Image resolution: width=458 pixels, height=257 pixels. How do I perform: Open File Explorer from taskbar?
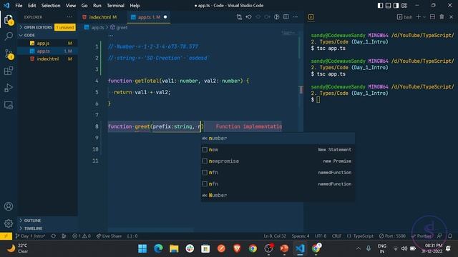click(174, 248)
